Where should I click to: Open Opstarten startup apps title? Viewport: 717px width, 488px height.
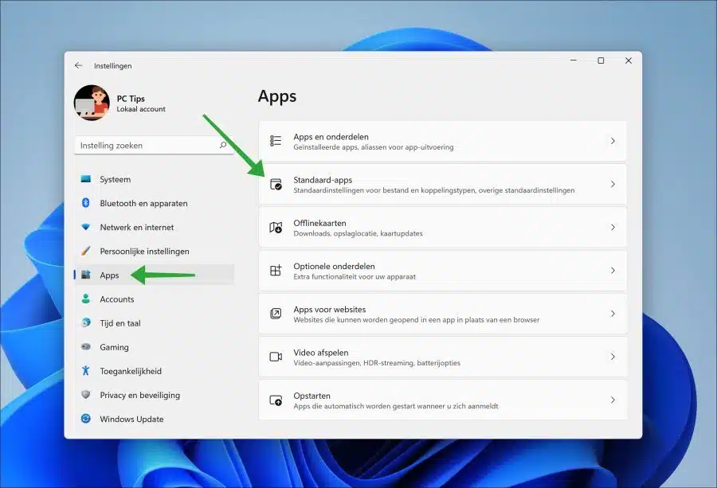click(311, 396)
